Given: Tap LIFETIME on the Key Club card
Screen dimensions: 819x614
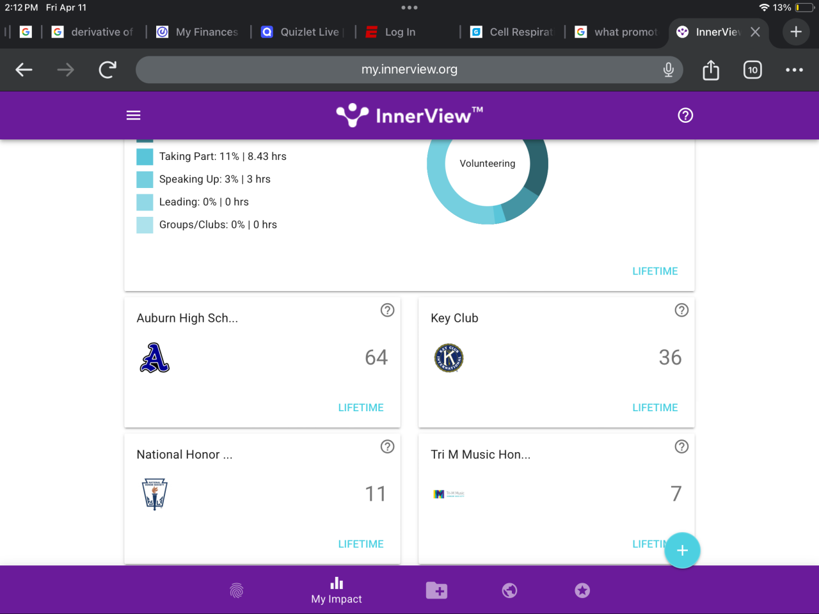Looking at the screenshot, I should (655, 407).
